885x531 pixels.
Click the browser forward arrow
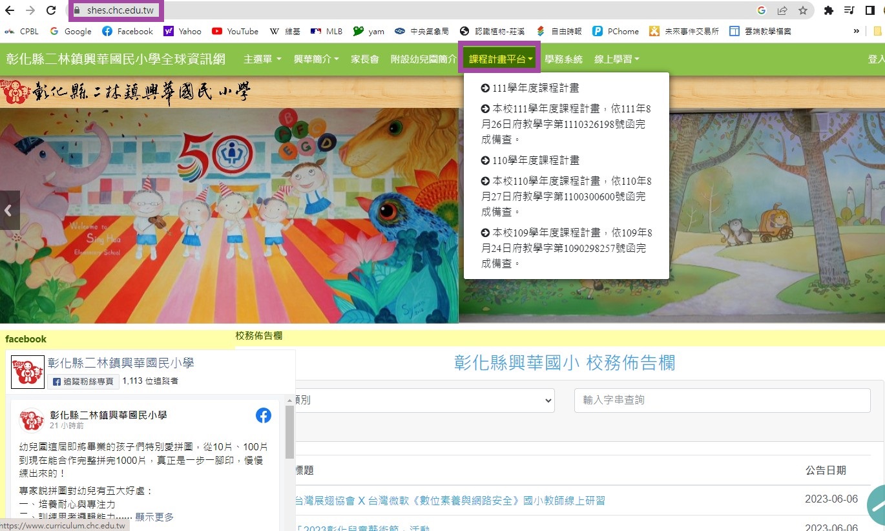[30, 10]
